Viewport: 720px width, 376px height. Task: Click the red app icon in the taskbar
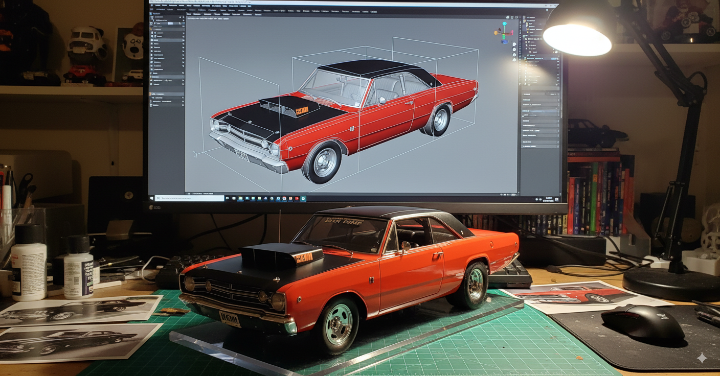(297, 198)
